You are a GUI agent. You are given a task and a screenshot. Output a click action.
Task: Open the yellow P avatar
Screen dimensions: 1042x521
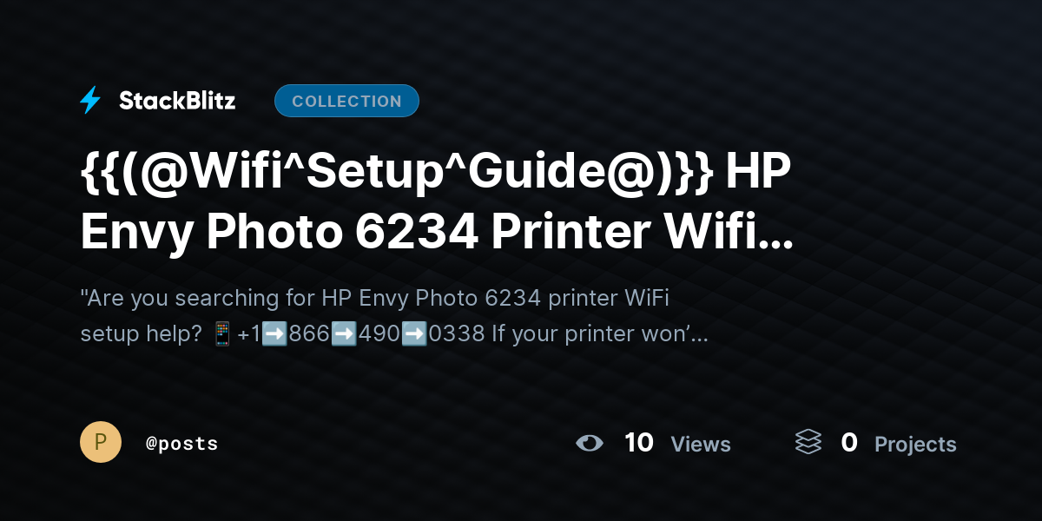pos(101,442)
